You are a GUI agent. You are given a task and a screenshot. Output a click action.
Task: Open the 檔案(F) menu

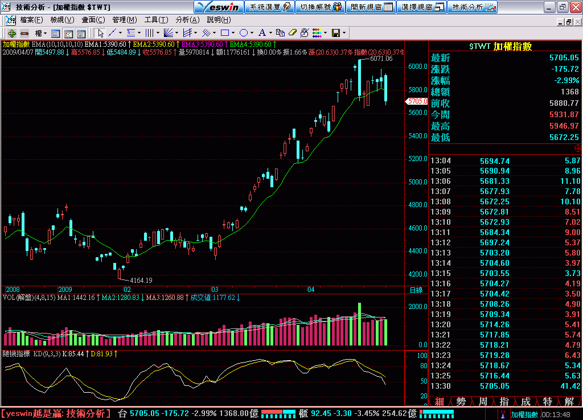pyautogui.click(x=32, y=20)
